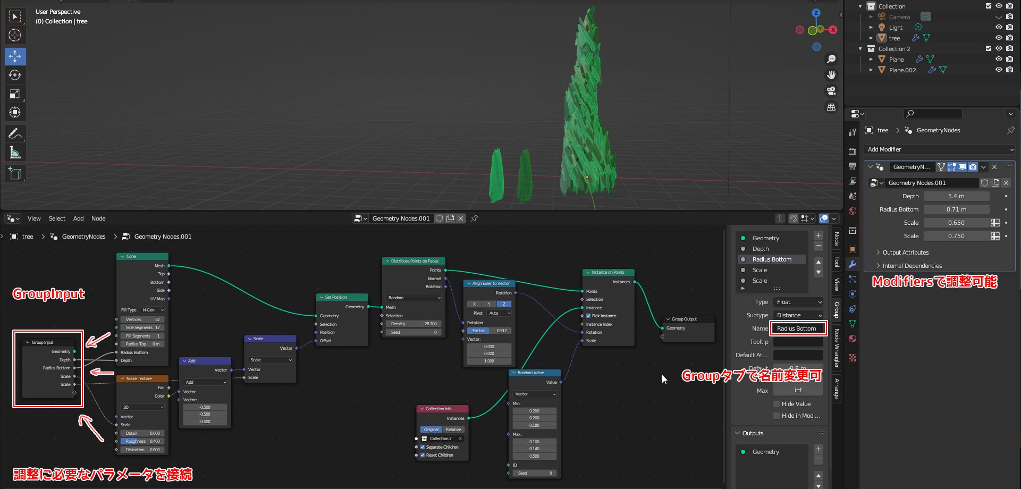
Task: Click the Name field containing Radius Bottom
Action: click(798, 328)
